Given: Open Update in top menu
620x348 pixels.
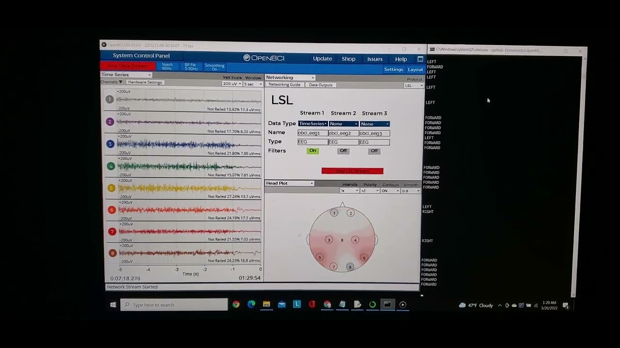Looking at the screenshot, I should click(322, 59).
